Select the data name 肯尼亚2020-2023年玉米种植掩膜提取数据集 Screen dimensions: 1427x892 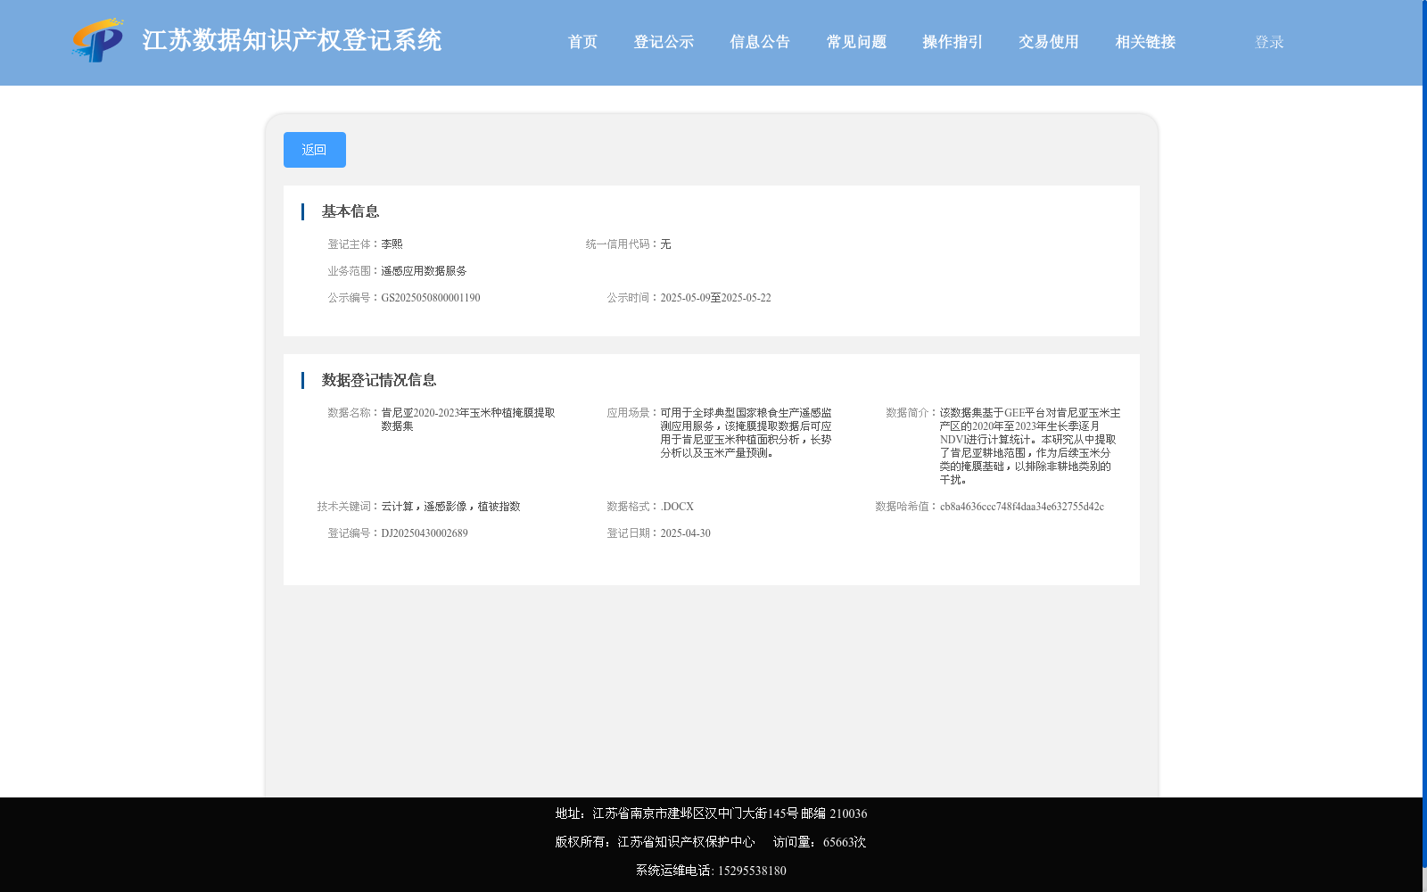[468, 419]
